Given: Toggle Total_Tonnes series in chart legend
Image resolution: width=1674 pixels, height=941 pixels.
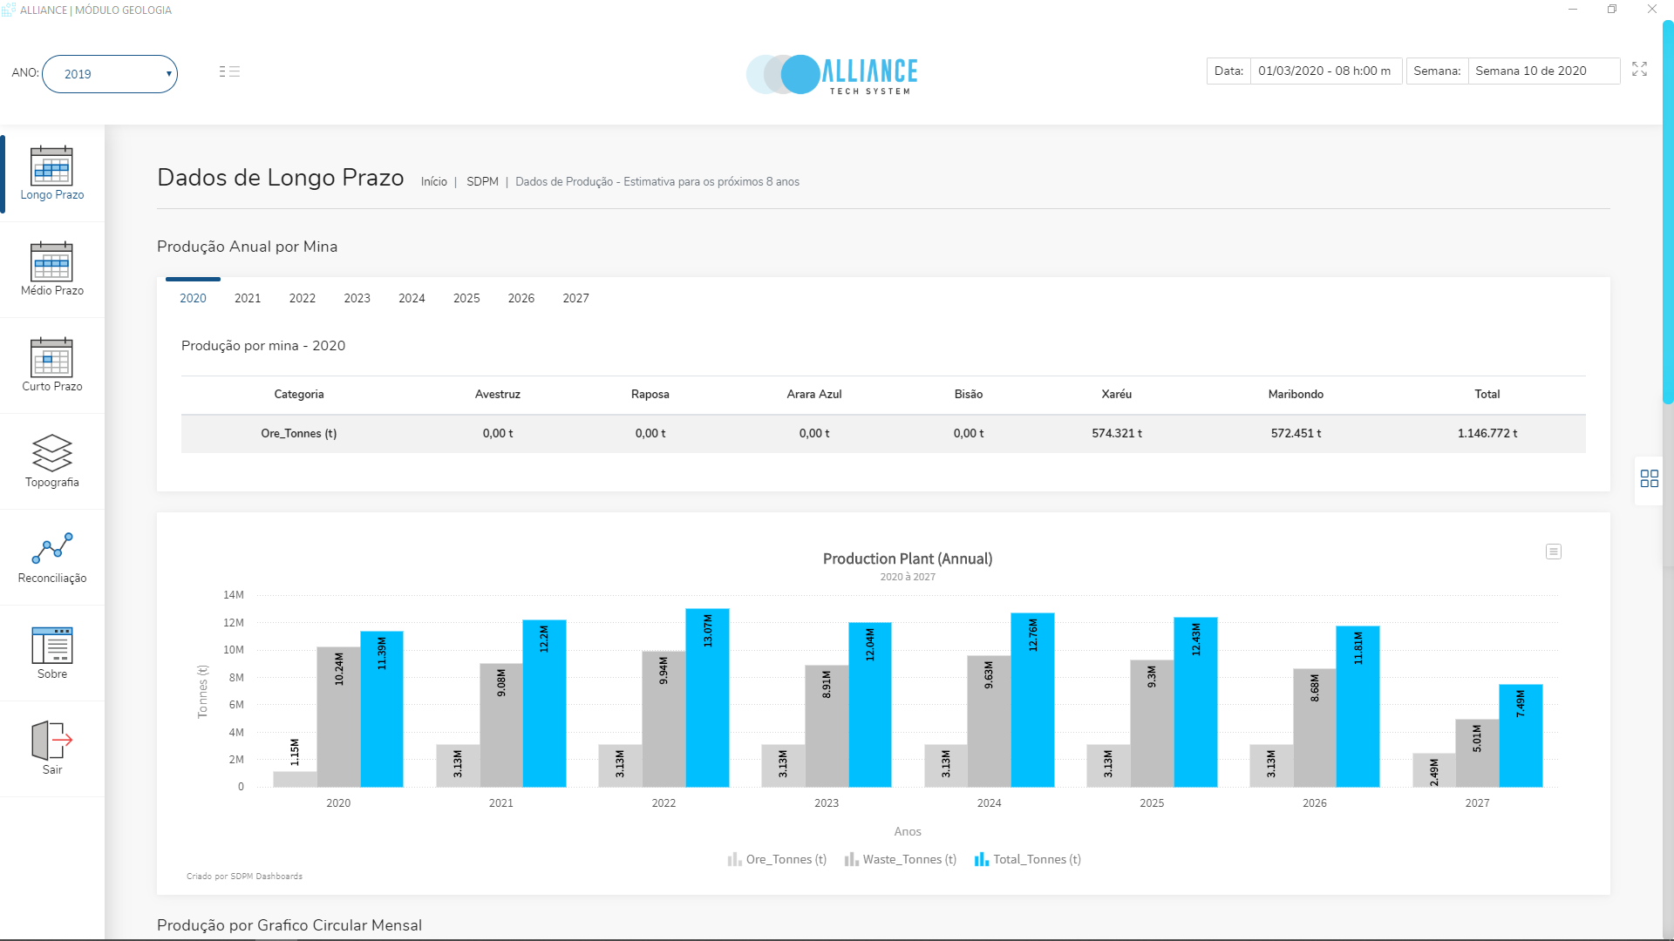Looking at the screenshot, I should pyautogui.click(x=1027, y=859).
